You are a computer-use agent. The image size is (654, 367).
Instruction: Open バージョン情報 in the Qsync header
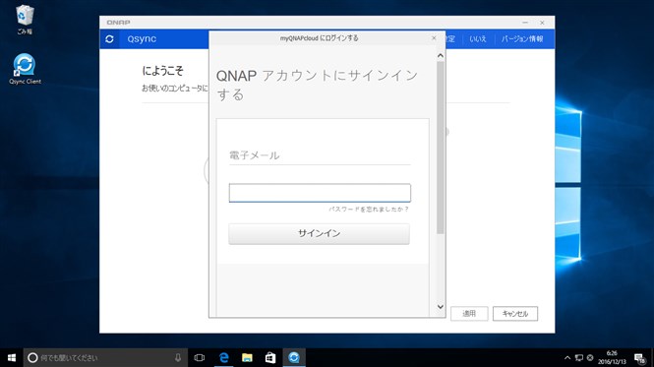tap(522, 38)
